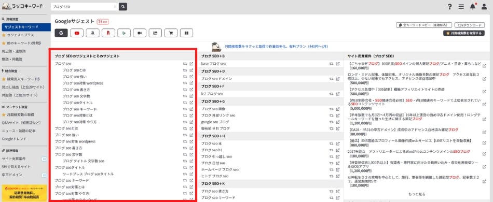Open external link for the 160,000円 site listing
The width and height of the screenshot is (493, 202).
[484, 66]
